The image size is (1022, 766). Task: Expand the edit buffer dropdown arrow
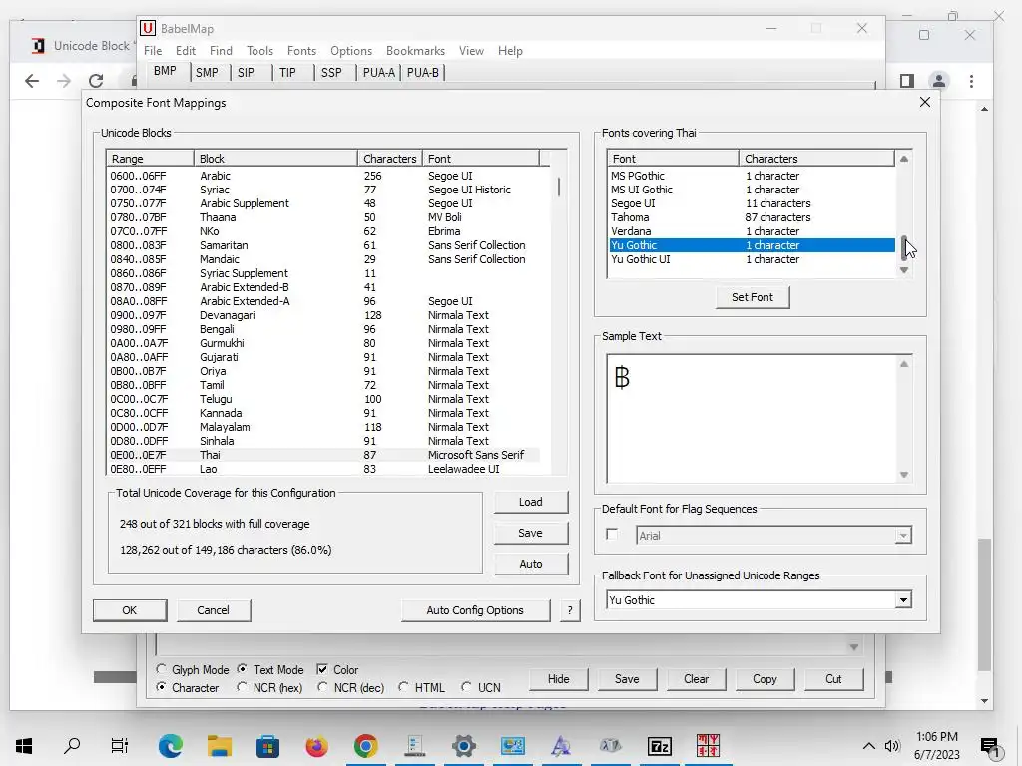pos(854,646)
